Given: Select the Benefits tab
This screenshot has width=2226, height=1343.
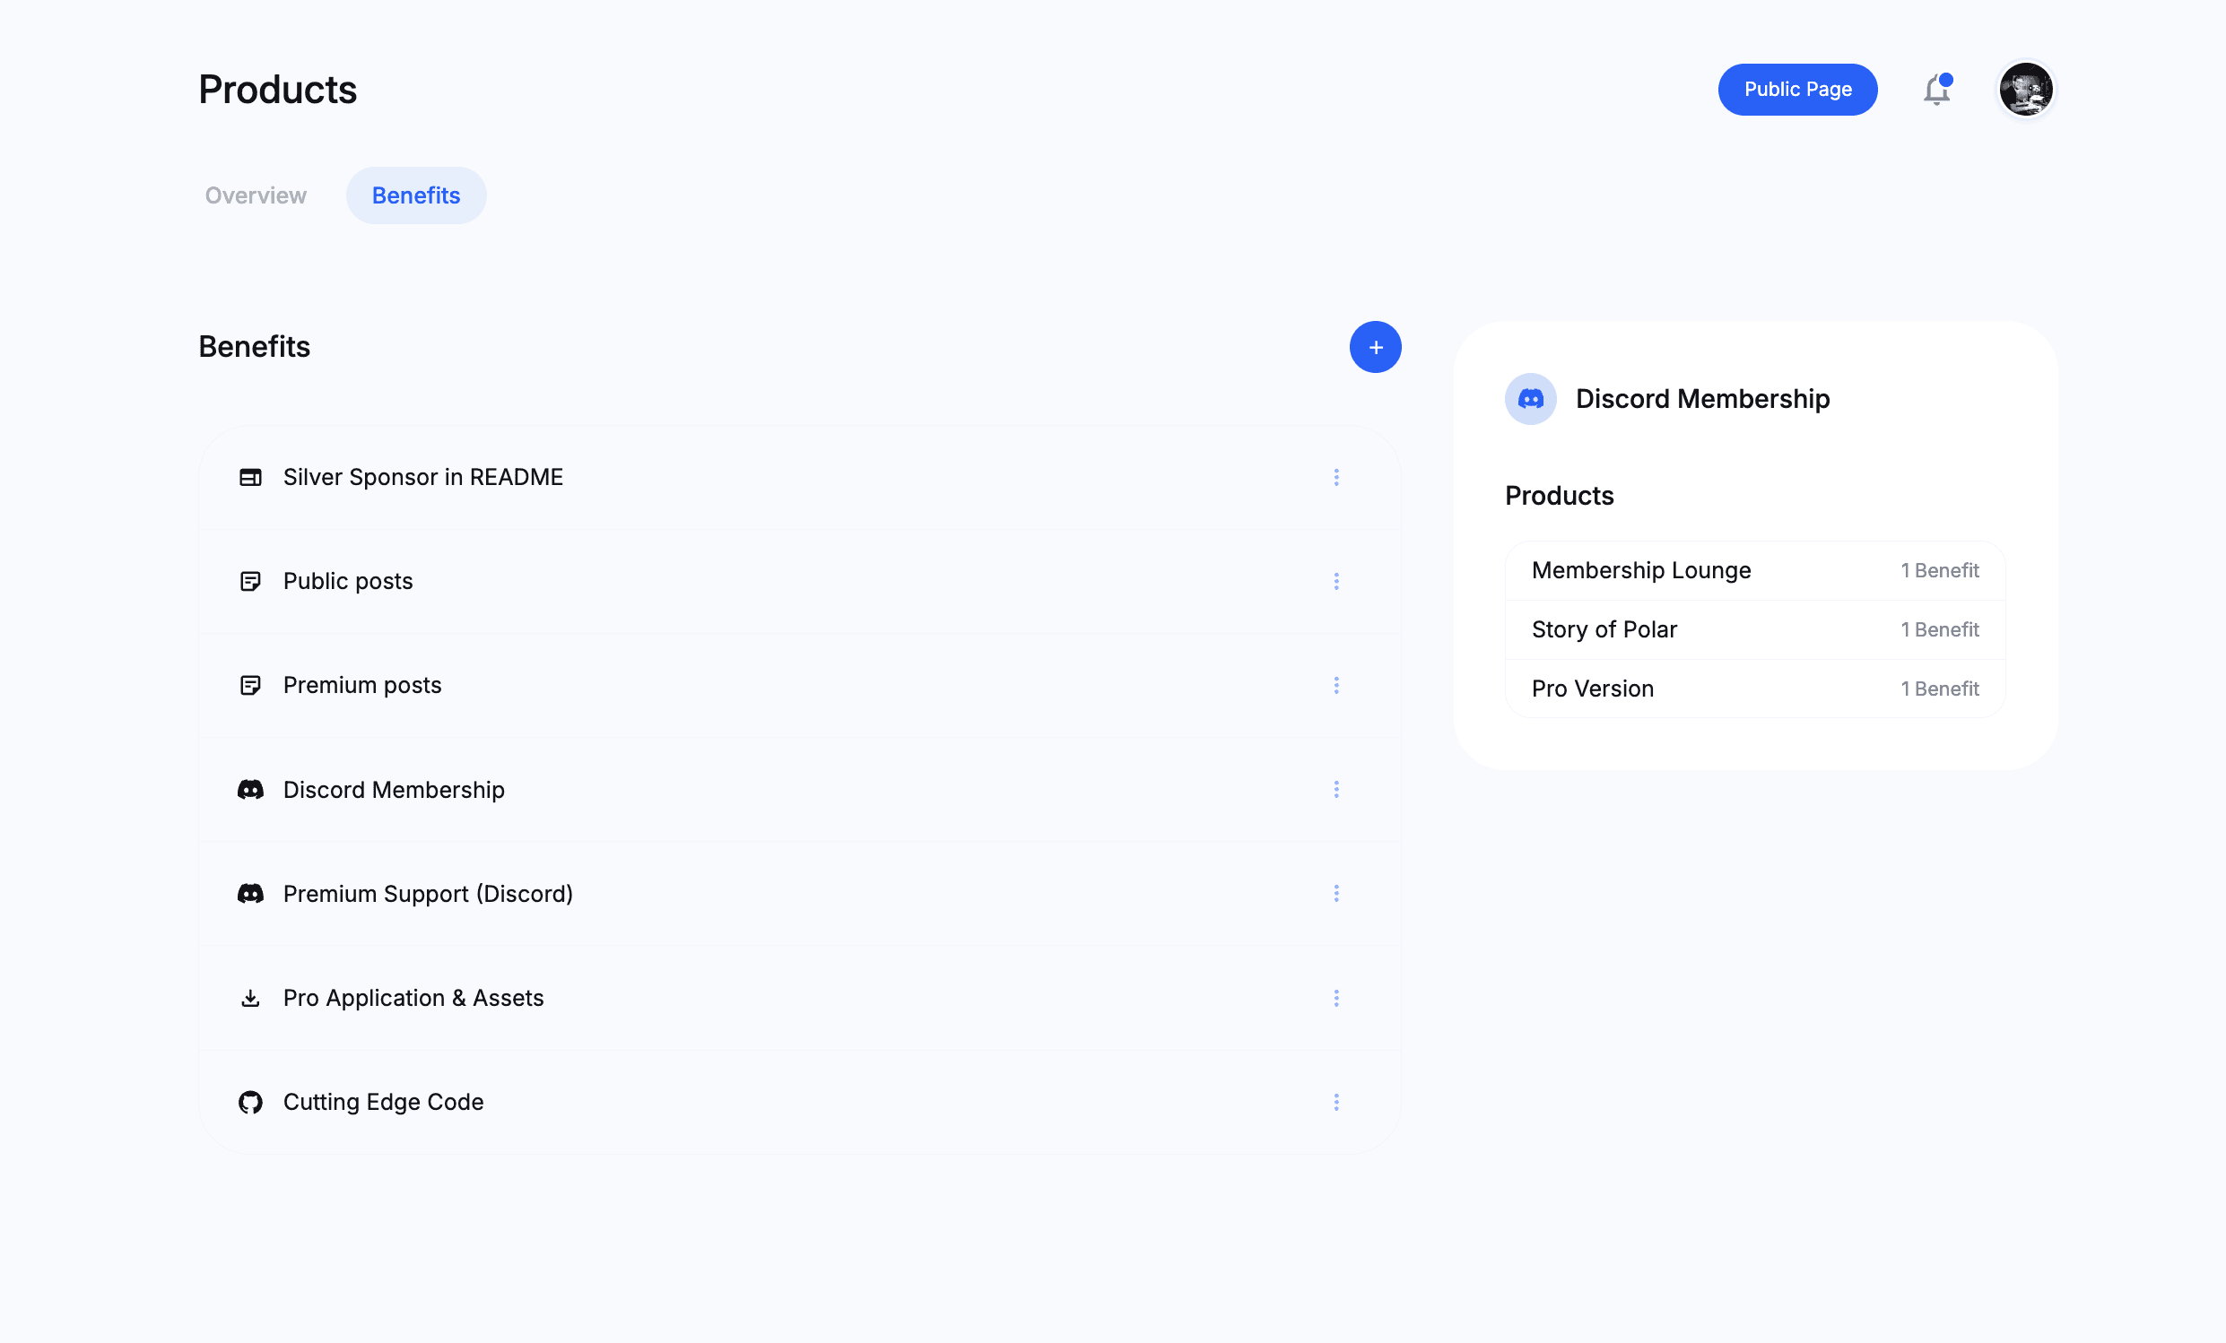Looking at the screenshot, I should (415, 194).
